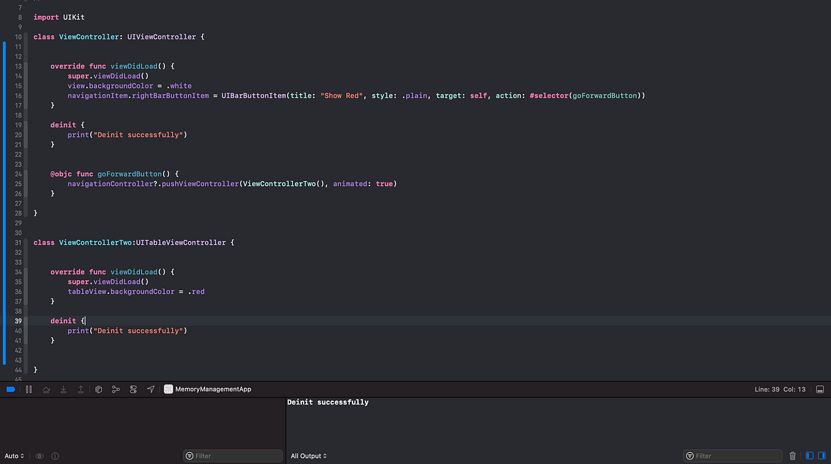Image resolution: width=831 pixels, height=464 pixels.
Task: Click the Simulate Location icon
Action: (x=150, y=389)
